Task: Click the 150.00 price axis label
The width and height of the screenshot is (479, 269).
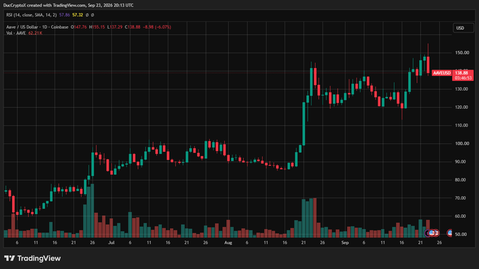Action: coord(462,53)
